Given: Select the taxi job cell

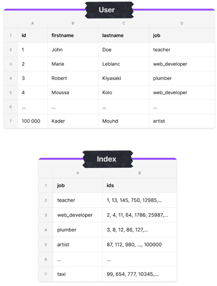Looking at the screenshot, I should (78, 274).
